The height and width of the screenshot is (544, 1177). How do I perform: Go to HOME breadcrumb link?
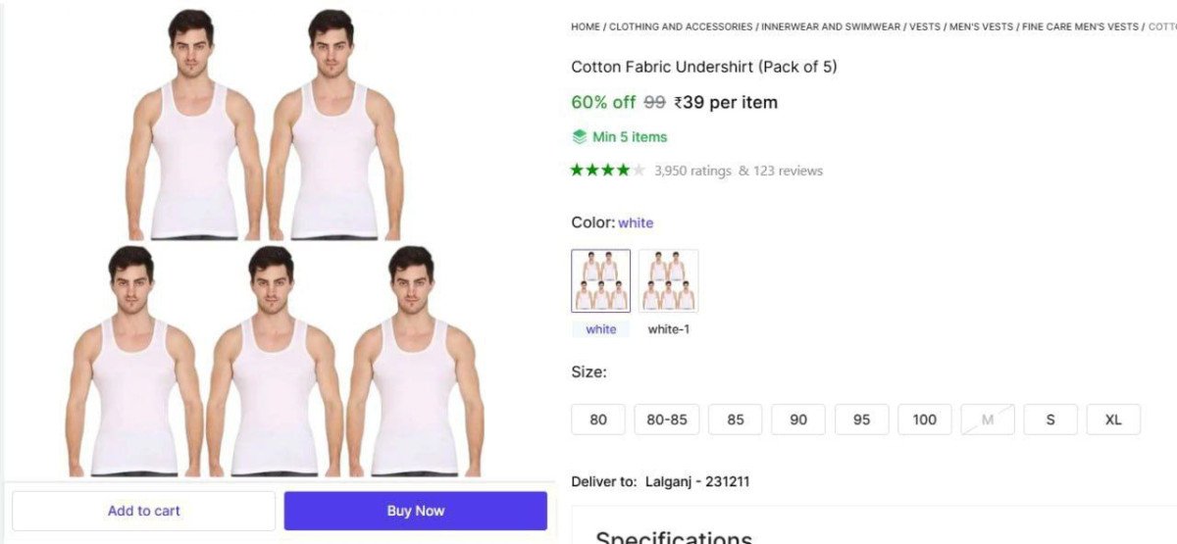[x=586, y=27]
